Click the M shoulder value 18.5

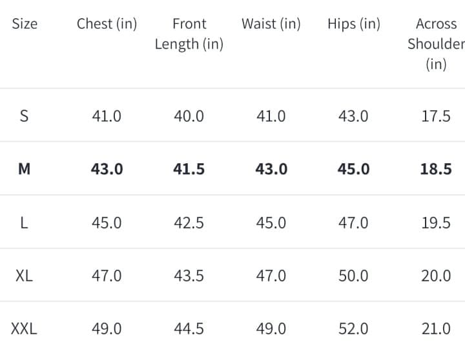tap(436, 169)
